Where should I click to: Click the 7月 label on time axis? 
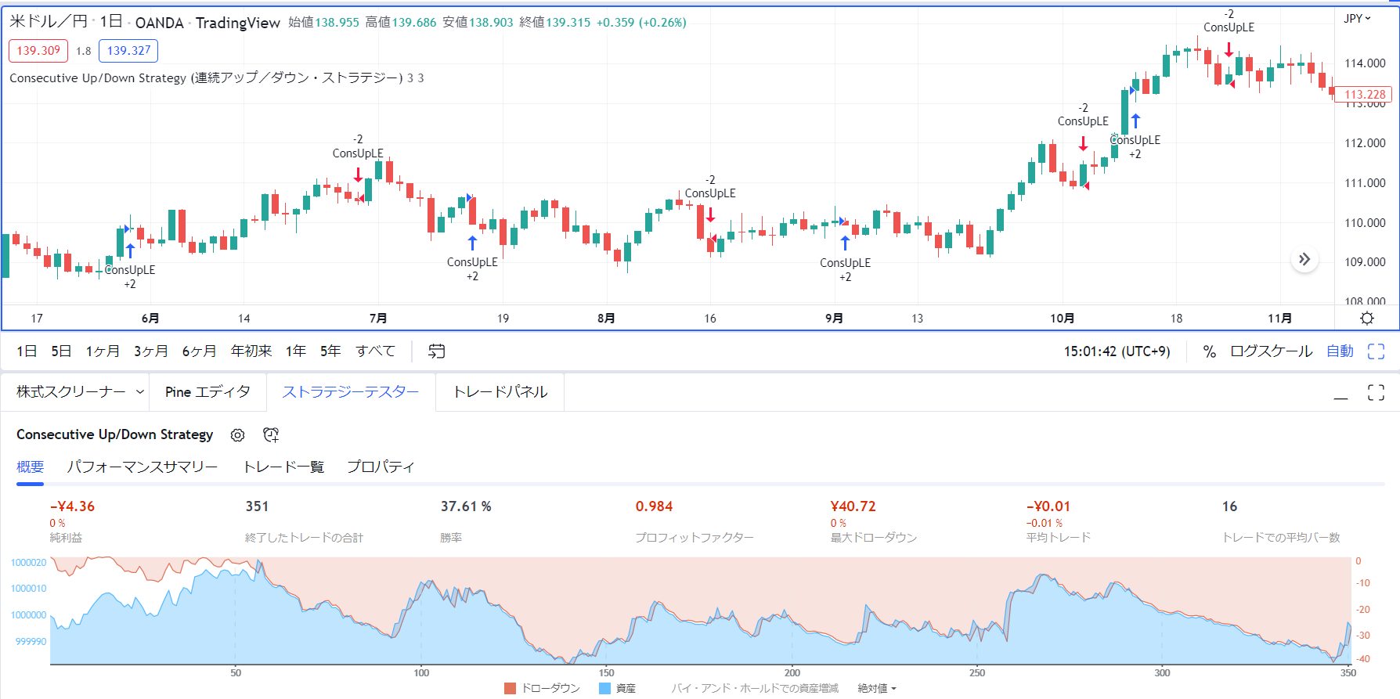coord(378,319)
